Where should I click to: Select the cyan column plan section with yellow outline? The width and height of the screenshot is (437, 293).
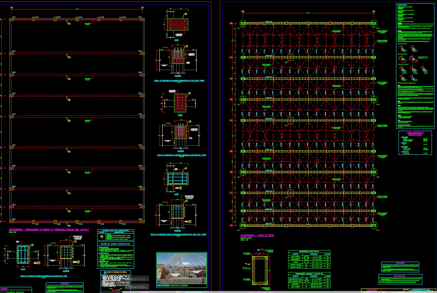(23, 255)
